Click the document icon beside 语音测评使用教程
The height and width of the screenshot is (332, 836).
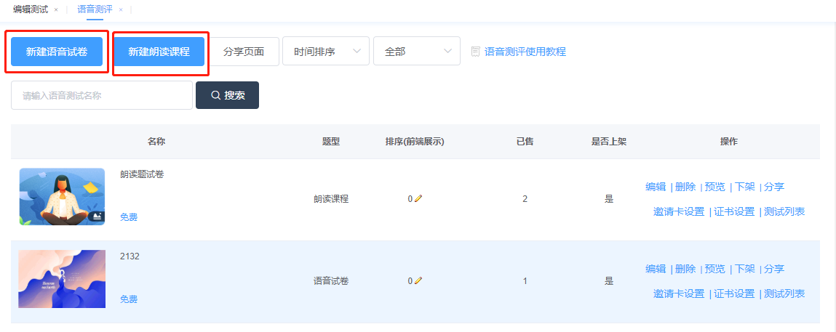pos(476,52)
